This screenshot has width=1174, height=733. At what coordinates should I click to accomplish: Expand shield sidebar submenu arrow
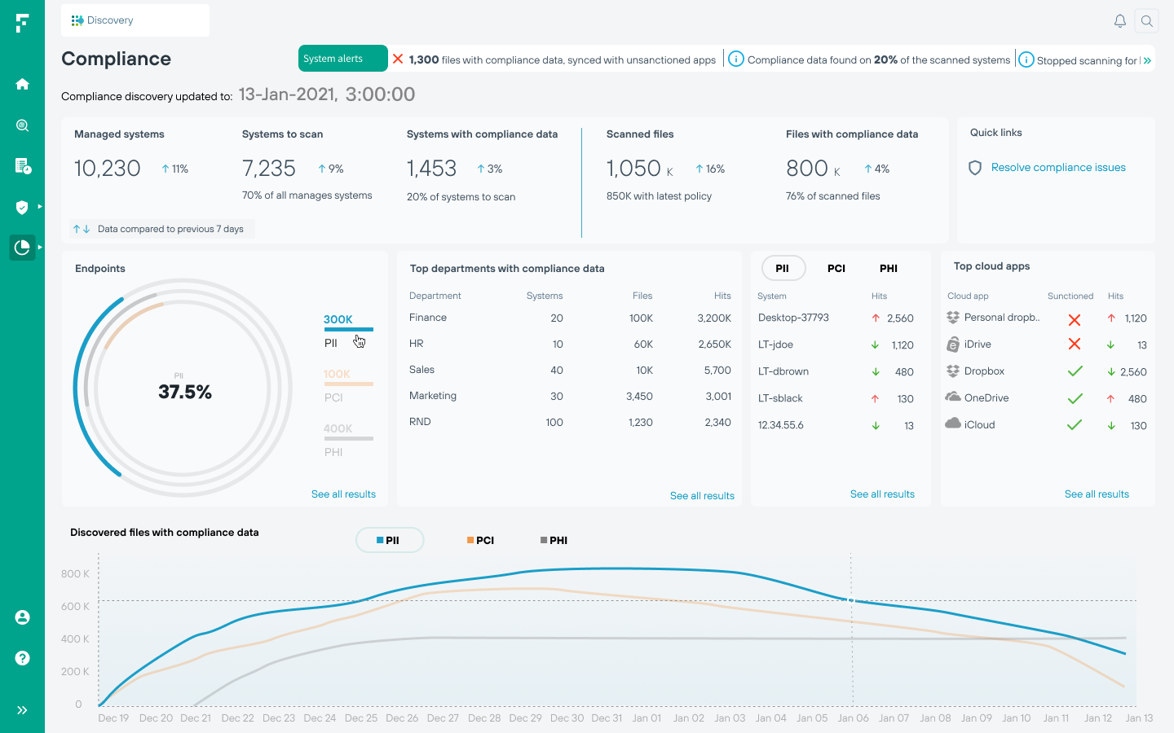[x=40, y=206]
